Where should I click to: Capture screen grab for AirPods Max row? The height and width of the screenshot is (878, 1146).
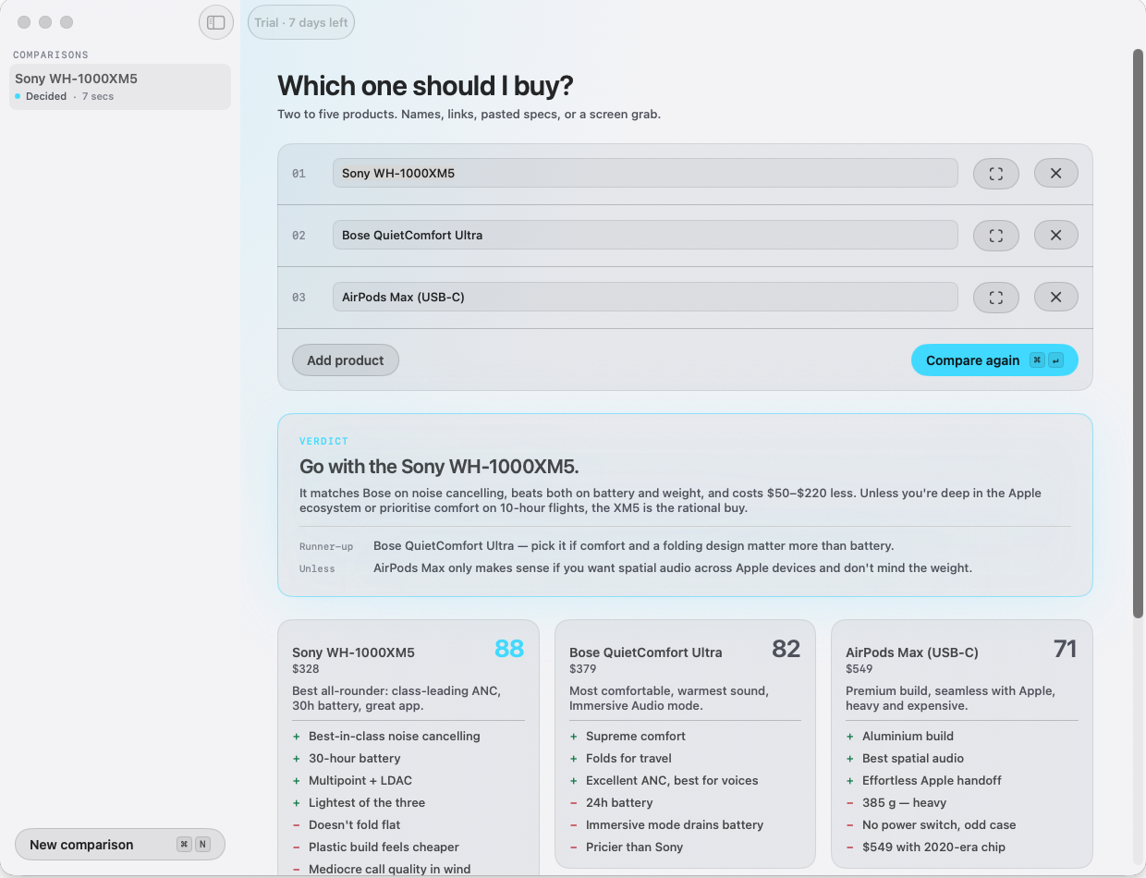click(x=996, y=297)
